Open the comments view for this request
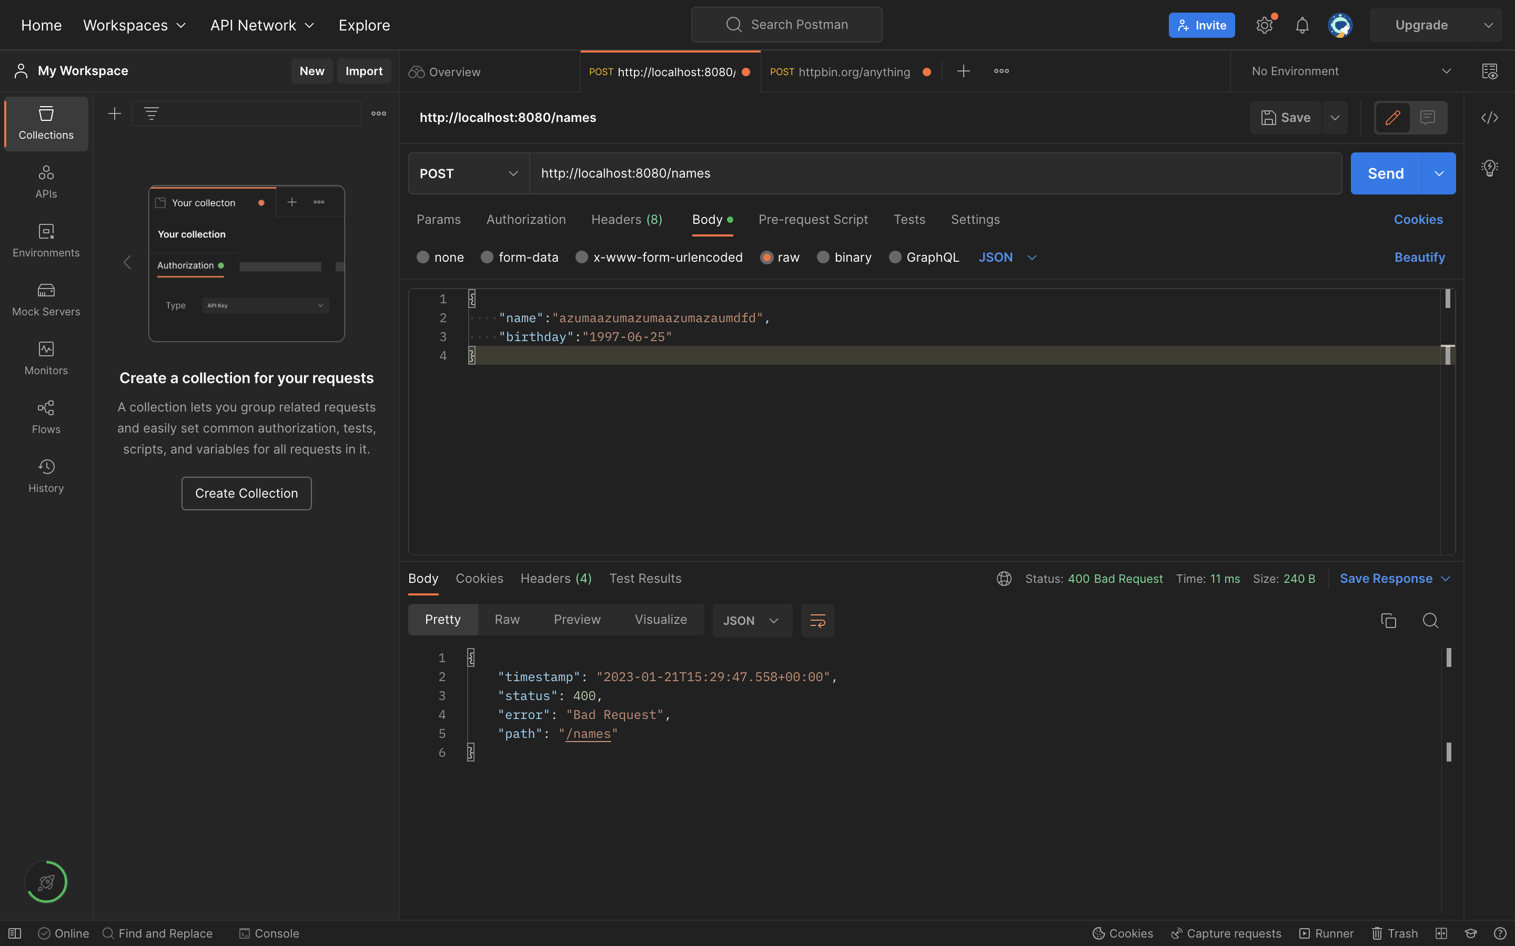This screenshot has height=946, width=1515. (1428, 118)
